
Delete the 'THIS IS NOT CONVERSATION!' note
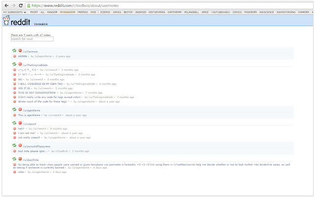coord(14,93)
